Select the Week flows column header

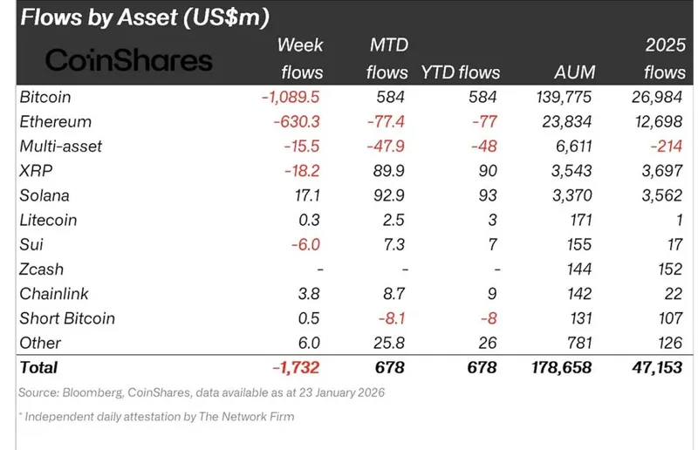coord(300,58)
